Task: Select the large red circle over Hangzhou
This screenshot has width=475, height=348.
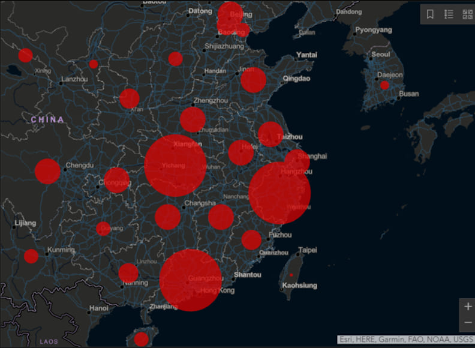Action: pos(279,193)
